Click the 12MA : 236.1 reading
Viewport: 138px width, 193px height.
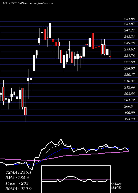click(18, 172)
